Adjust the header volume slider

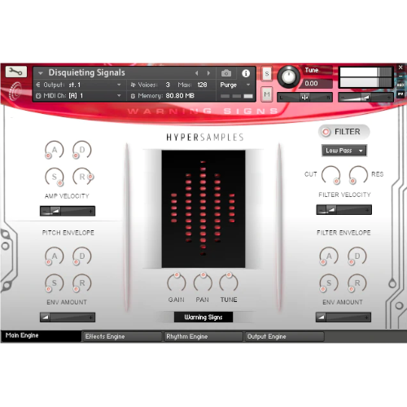(x=365, y=97)
